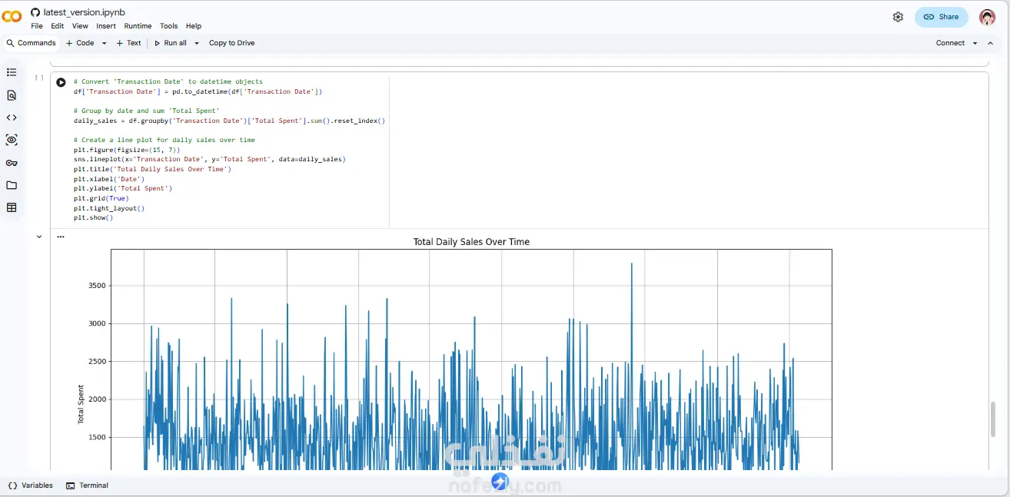Click the Connect button

pyautogui.click(x=950, y=43)
